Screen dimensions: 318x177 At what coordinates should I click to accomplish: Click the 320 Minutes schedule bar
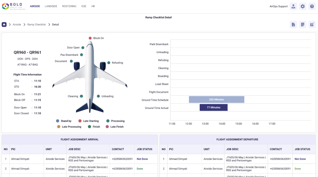click(216, 100)
